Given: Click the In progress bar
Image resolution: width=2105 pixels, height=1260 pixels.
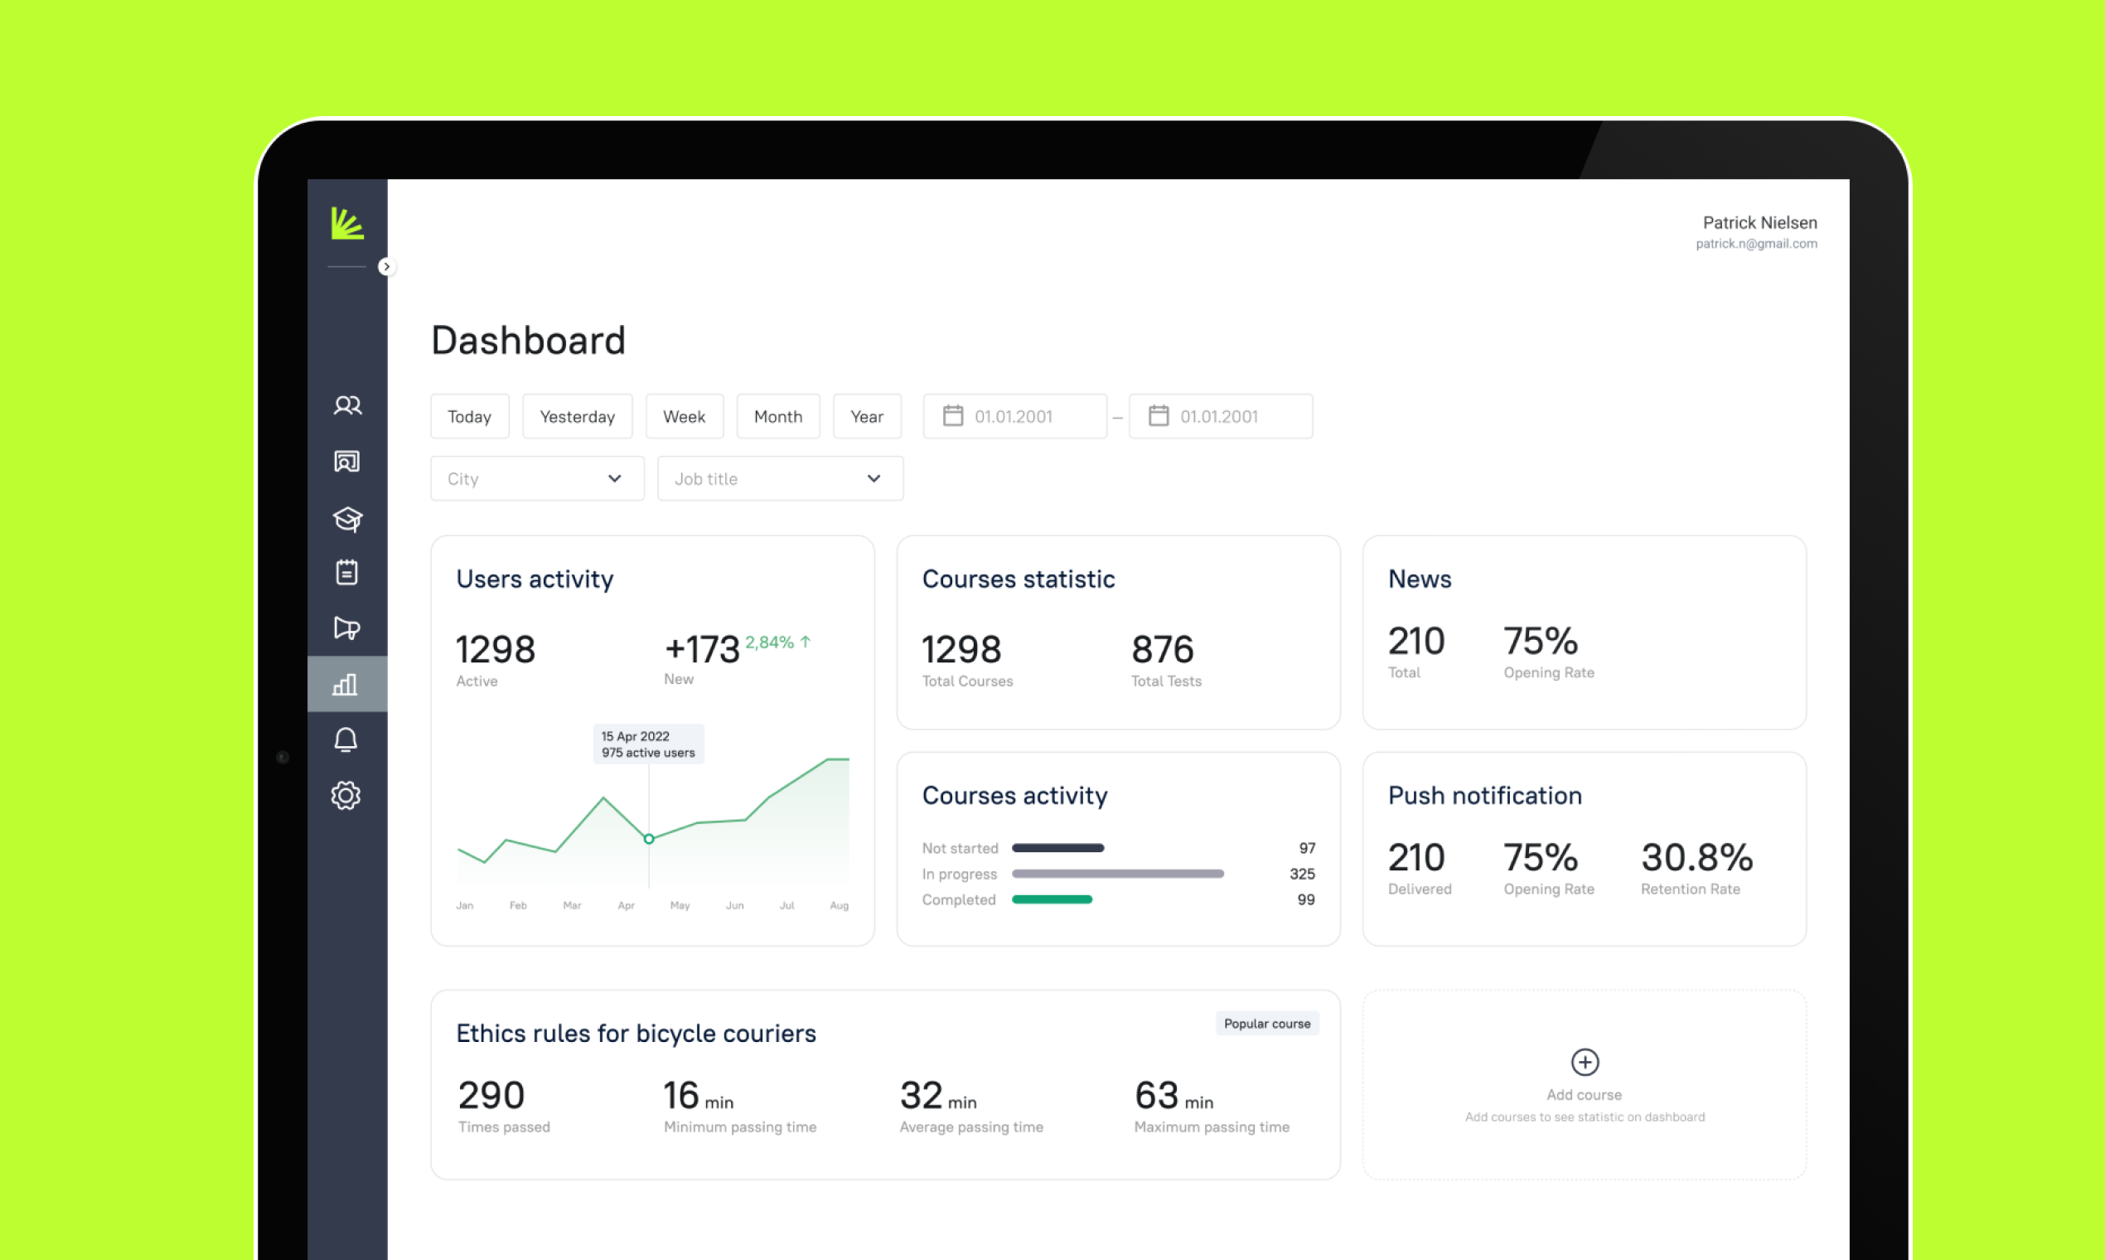Looking at the screenshot, I should click(x=1117, y=874).
